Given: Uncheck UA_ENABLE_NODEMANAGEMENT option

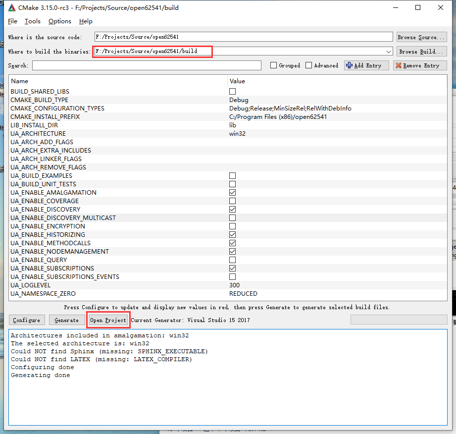Looking at the screenshot, I should pyautogui.click(x=232, y=252).
